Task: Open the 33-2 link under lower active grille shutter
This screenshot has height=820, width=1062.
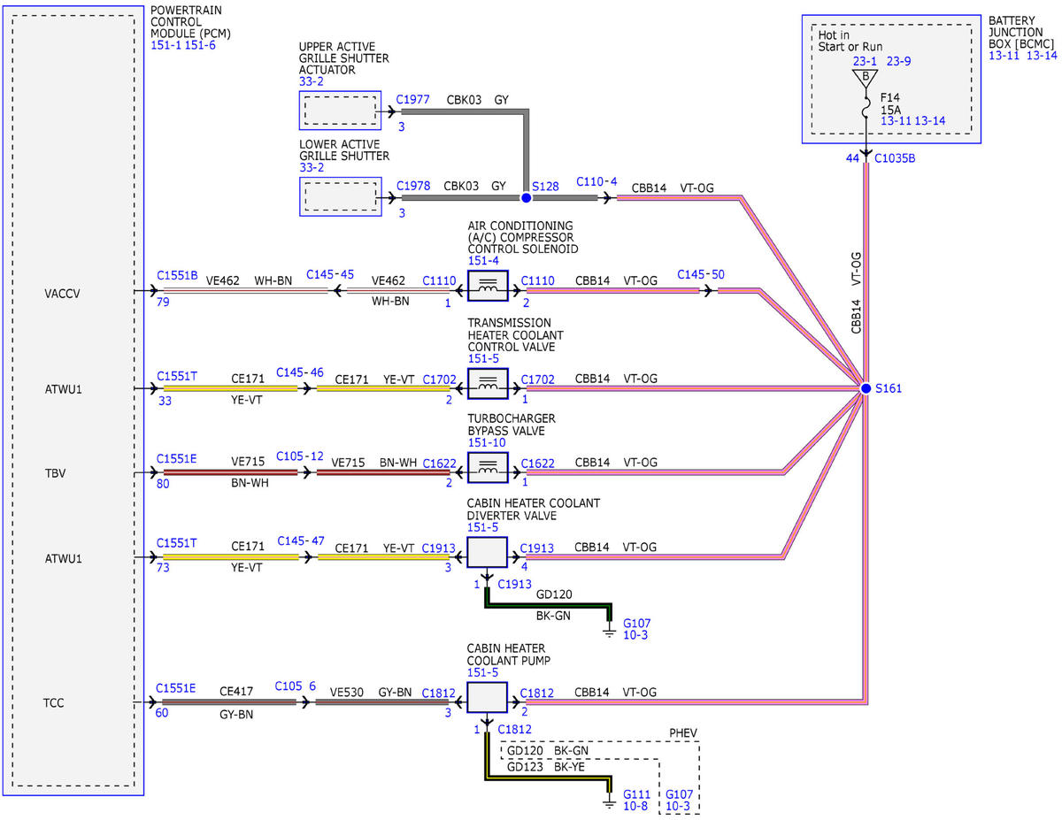Action: pyautogui.click(x=312, y=167)
